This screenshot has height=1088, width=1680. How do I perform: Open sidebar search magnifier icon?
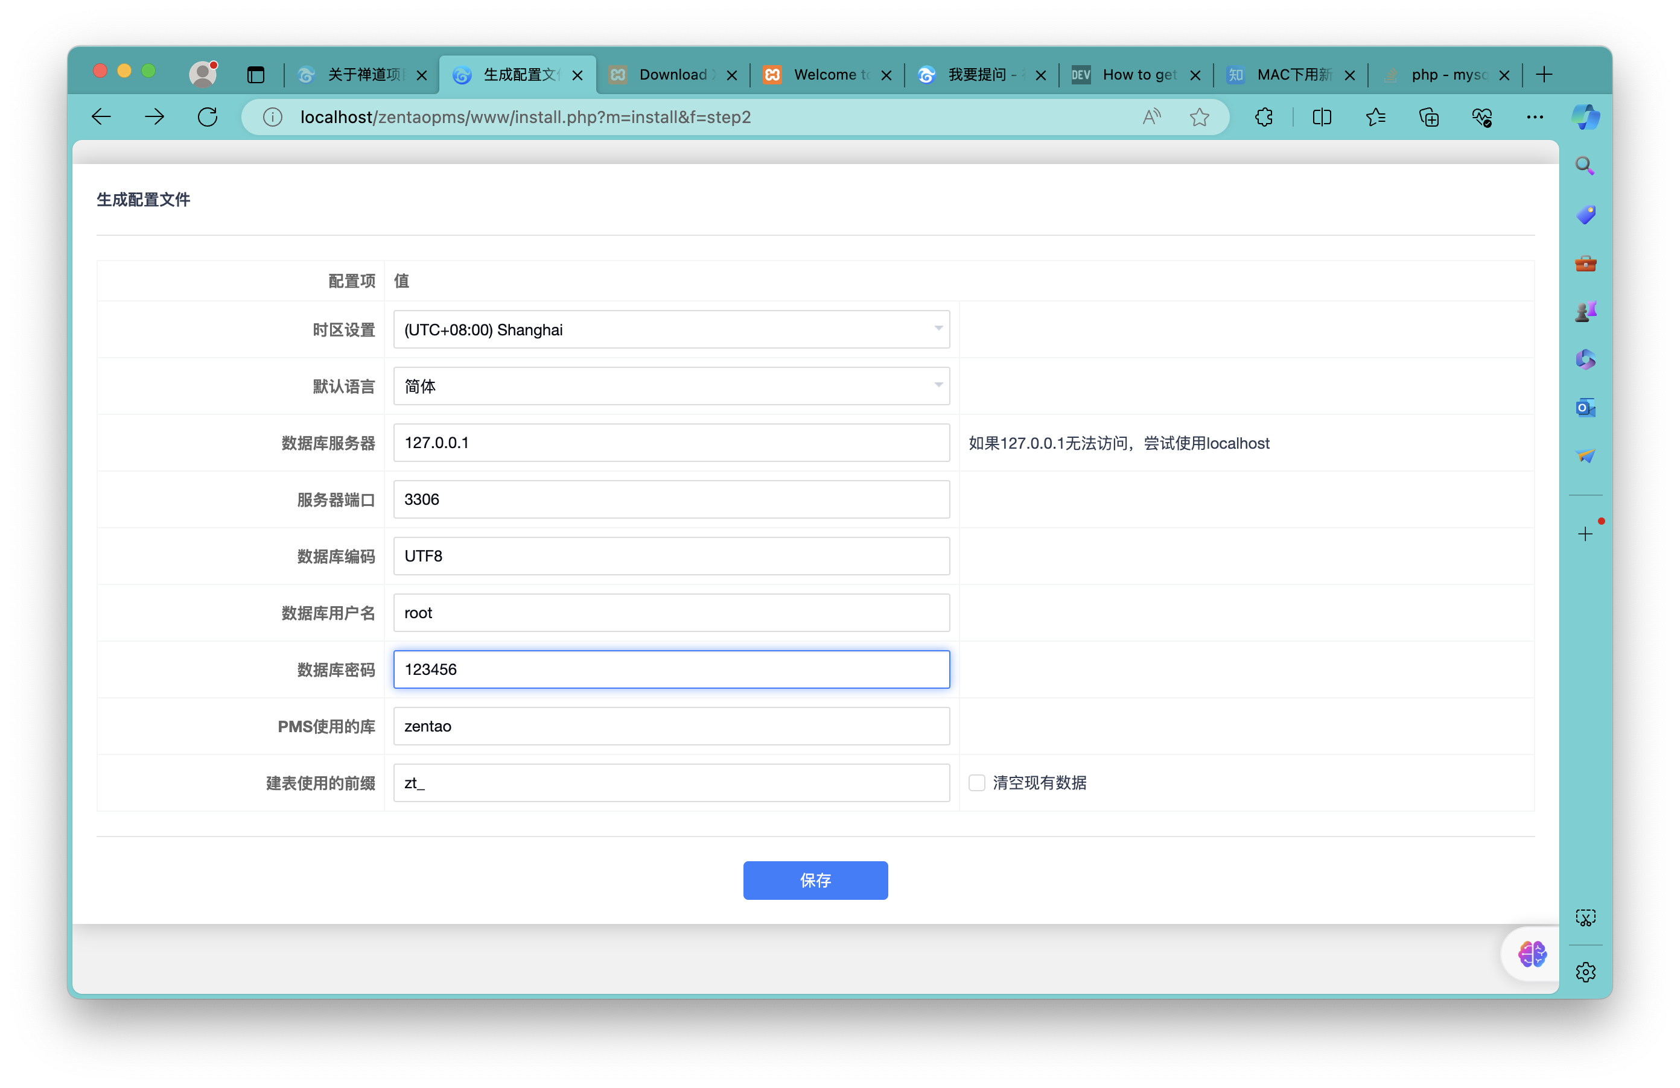pos(1585,166)
